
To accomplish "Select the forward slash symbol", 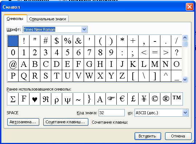I will coord(176,41).
